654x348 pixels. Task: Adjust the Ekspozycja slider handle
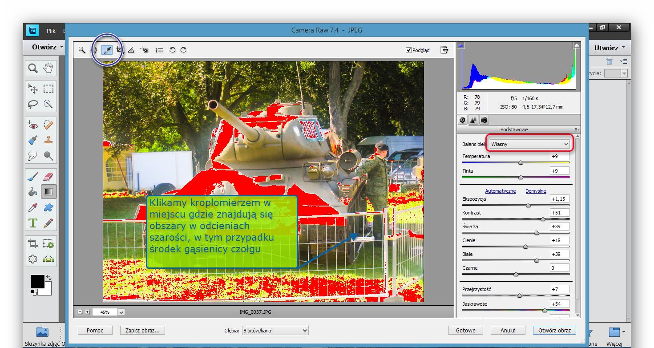pos(528,205)
